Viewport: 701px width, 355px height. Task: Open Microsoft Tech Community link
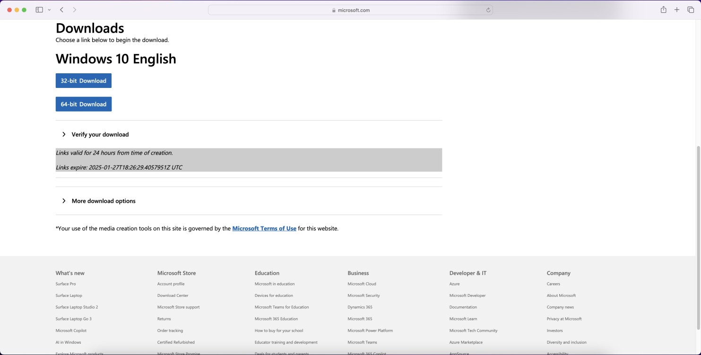click(x=474, y=330)
